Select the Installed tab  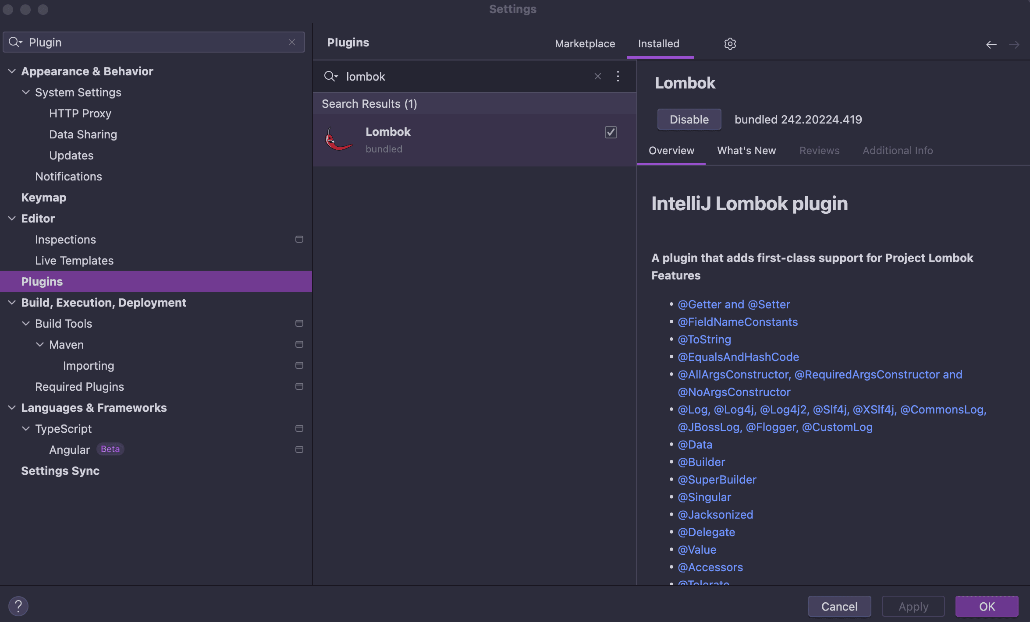pyautogui.click(x=658, y=44)
